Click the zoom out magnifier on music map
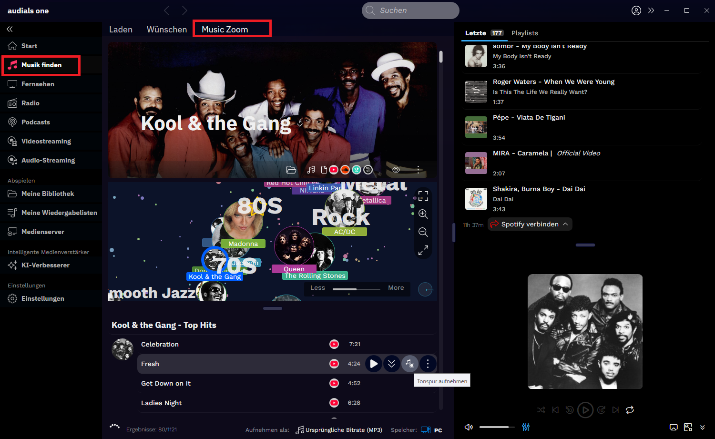The width and height of the screenshot is (715, 439). pos(423,232)
